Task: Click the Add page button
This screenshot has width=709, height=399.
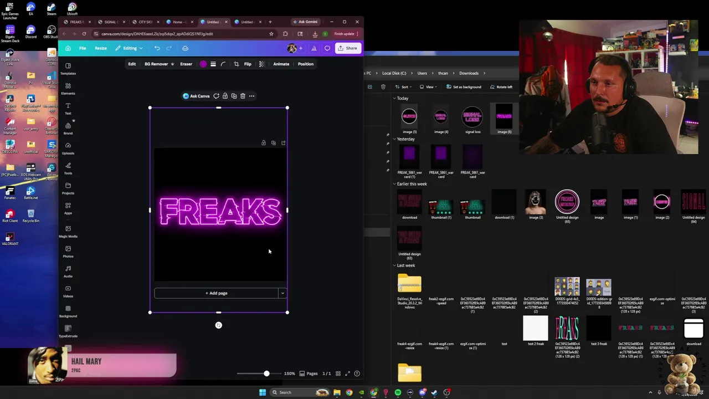Action: pos(216,293)
